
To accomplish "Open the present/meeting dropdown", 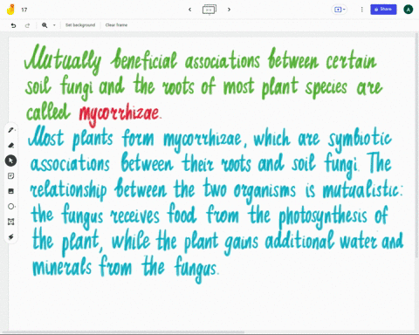I will [x=340, y=10].
